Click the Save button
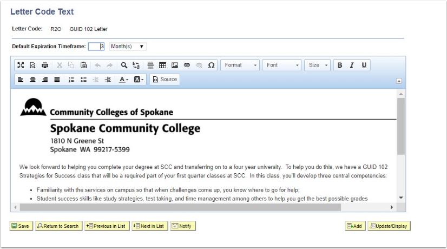Screen dimensions: 447x249 pos(21,226)
